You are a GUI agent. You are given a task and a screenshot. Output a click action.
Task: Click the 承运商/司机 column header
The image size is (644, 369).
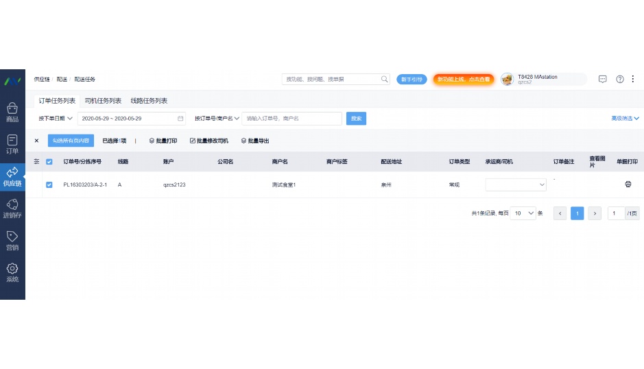(x=499, y=161)
